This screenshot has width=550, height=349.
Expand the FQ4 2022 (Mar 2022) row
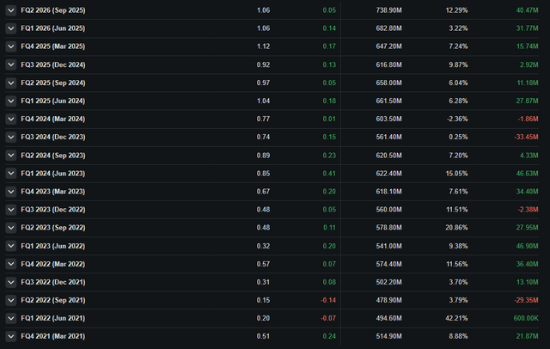point(11,264)
